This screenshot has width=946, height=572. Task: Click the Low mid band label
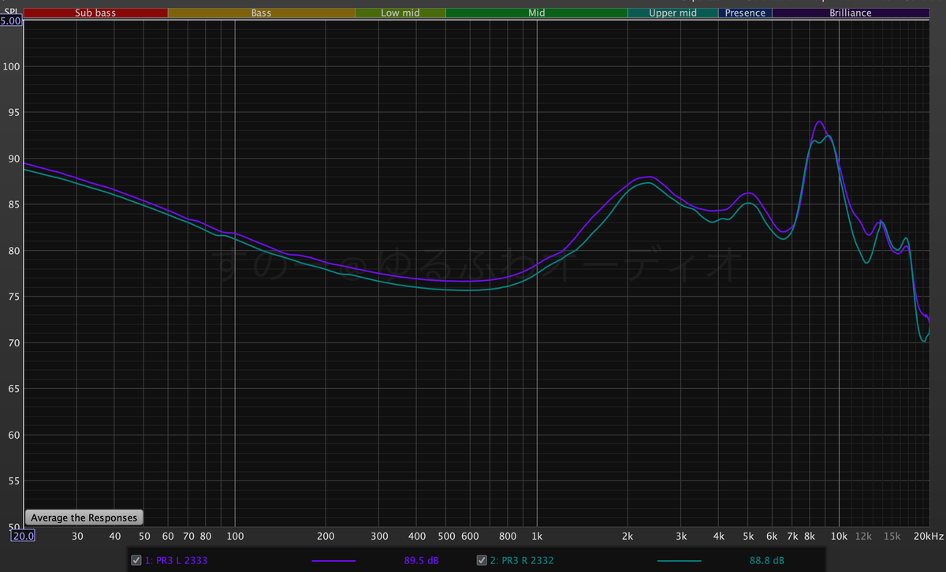(x=400, y=13)
